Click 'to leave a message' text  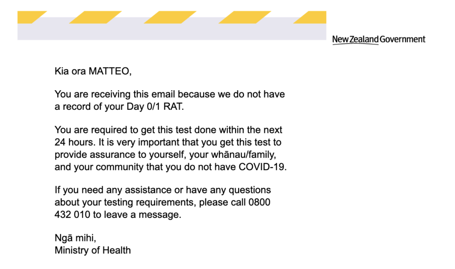click(x=137, y=215)
